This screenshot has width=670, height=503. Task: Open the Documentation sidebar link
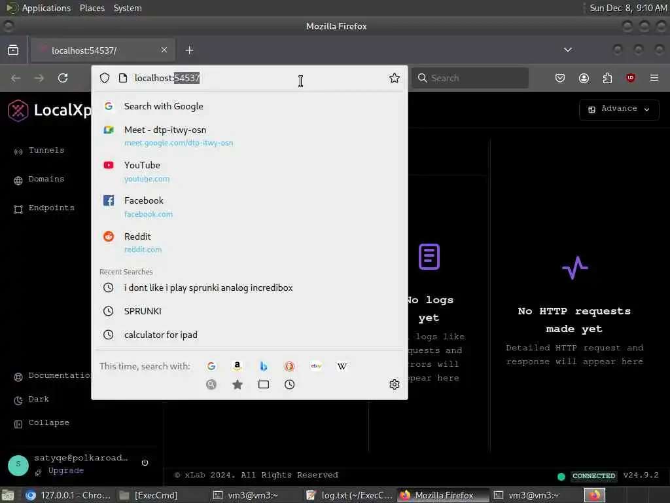(x=52, y=375)
